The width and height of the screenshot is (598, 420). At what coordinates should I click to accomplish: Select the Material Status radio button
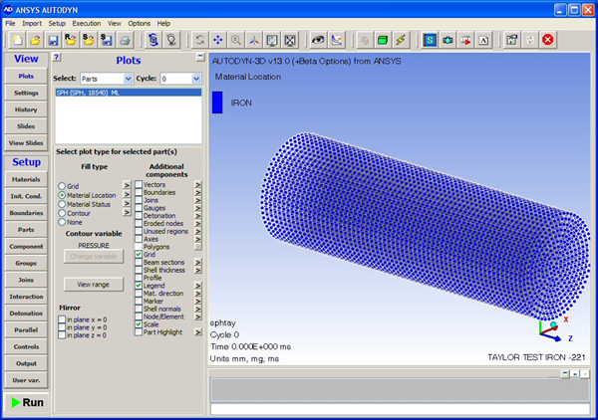tap(62, 204)
